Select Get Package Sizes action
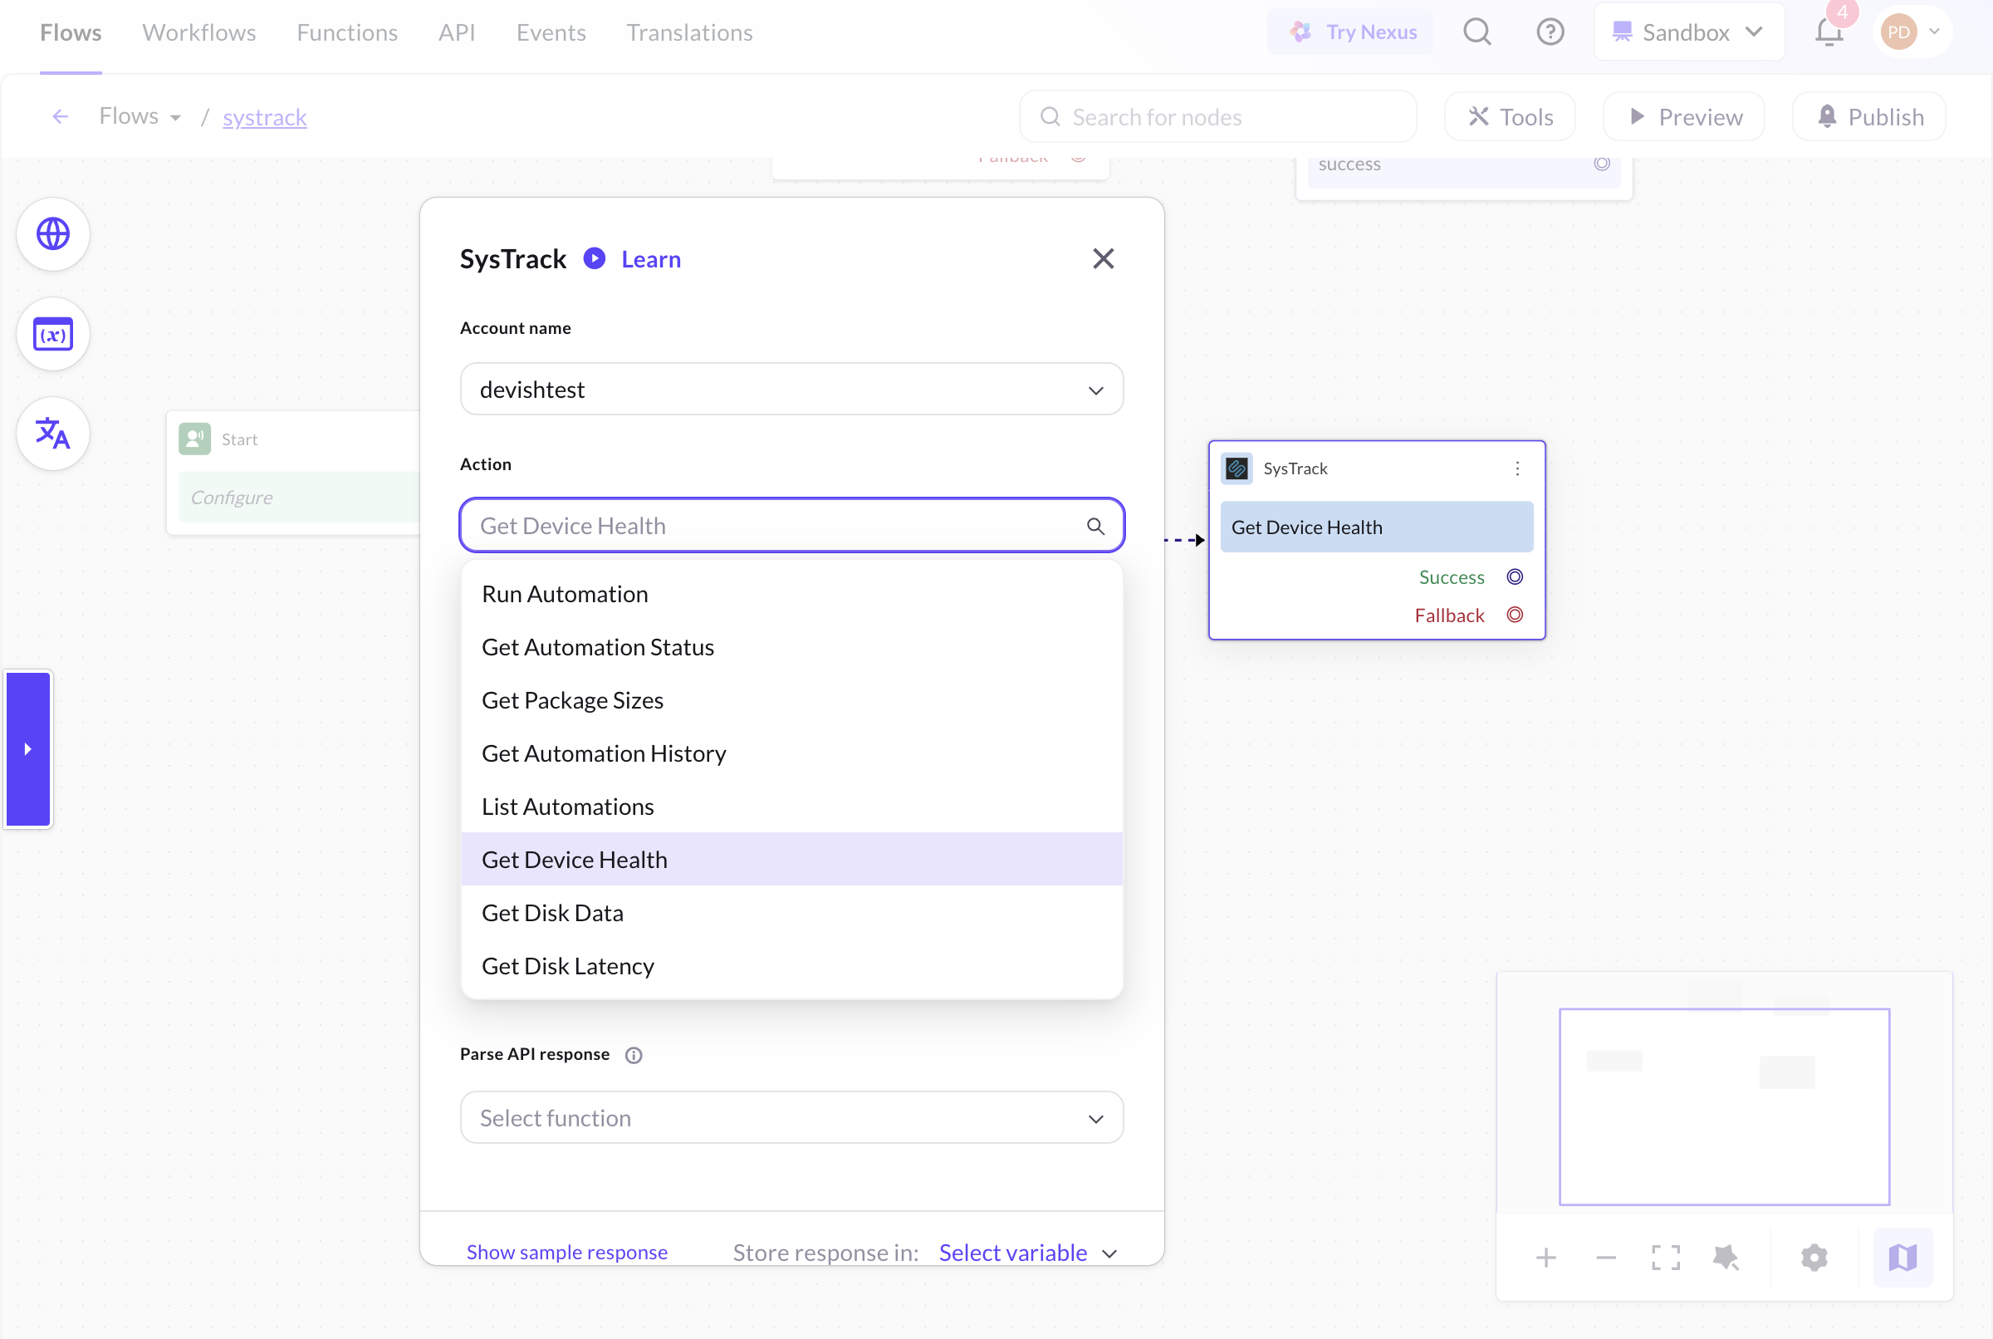Screen dimensions: 1993x1339 [791, 700]
